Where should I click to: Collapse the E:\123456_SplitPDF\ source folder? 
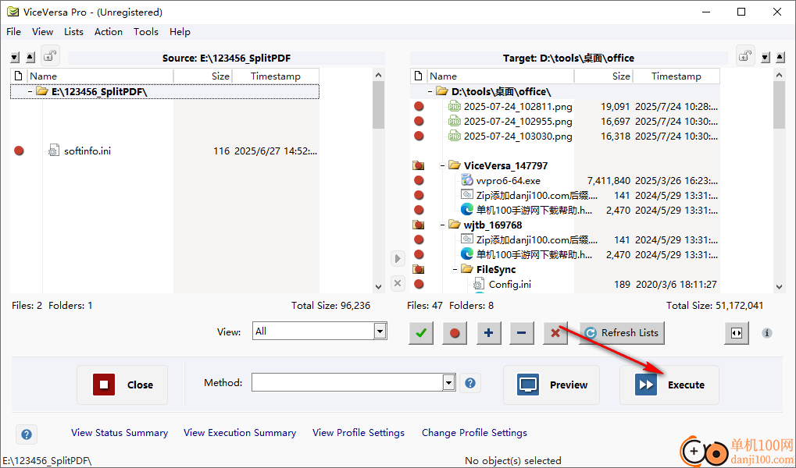pos(30,92)
